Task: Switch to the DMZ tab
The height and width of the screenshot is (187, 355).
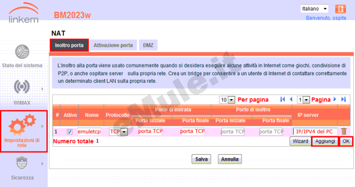Action: pyautogui.click(x=148, y=45)
